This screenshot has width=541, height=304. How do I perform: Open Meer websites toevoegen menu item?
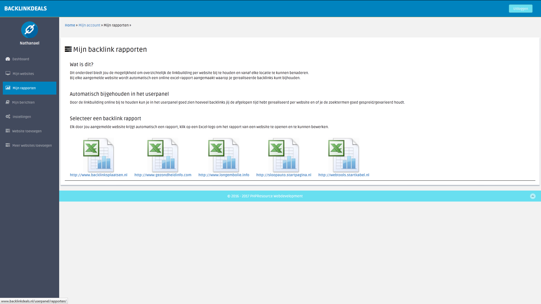(x=30, y=146)
